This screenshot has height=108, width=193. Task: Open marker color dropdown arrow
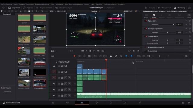(x=134, y=56)
